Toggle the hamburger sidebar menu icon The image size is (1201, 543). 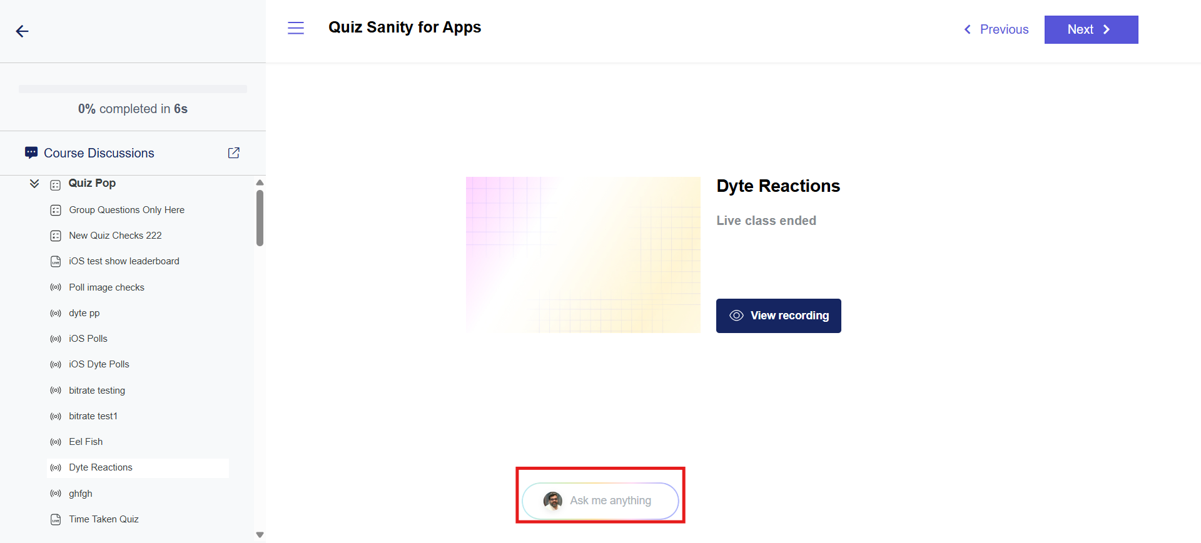click(x=296, y=28)
